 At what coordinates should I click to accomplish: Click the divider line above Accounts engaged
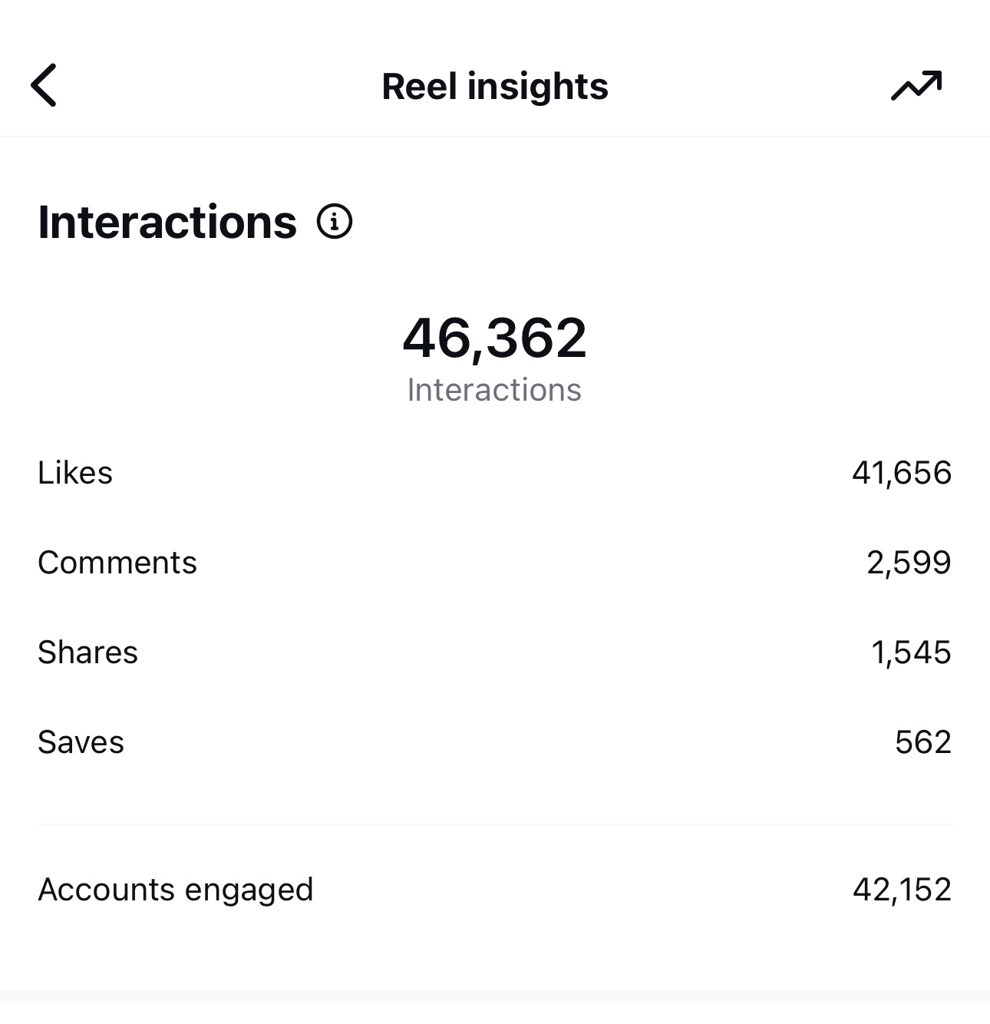(x=495, y=825)
